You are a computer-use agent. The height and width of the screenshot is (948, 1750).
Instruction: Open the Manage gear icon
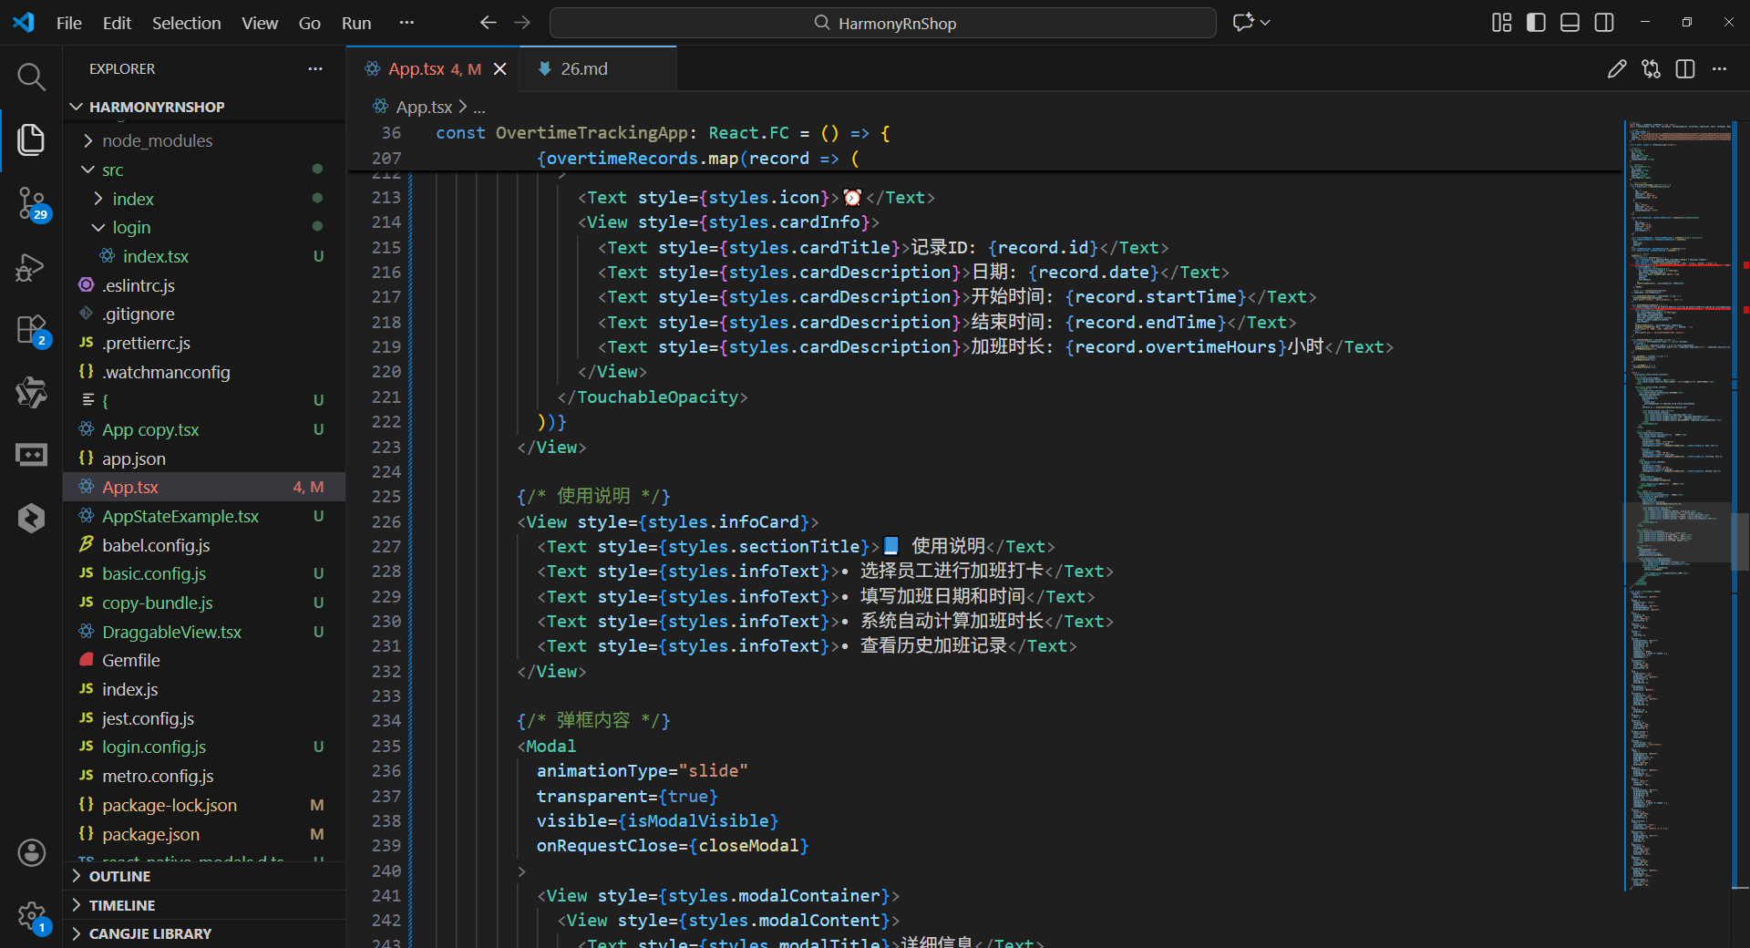coord(31,915)
